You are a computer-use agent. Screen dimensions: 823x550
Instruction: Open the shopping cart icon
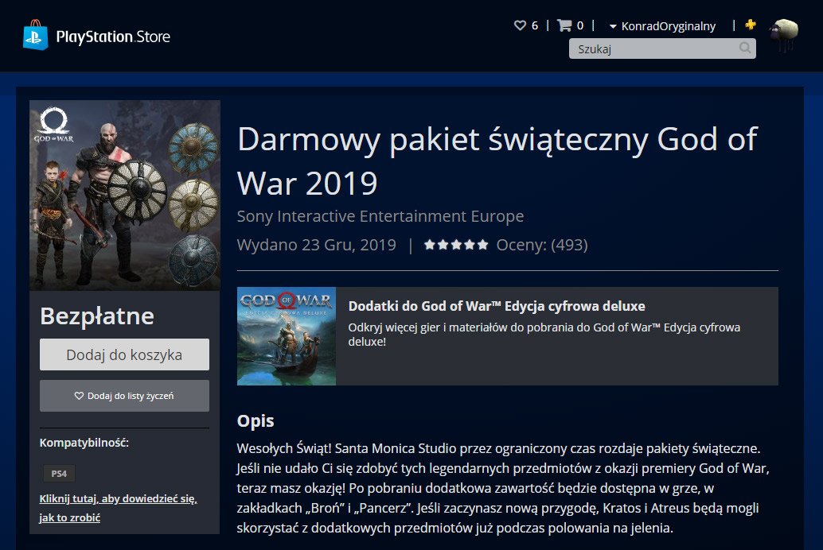point(564,25)
